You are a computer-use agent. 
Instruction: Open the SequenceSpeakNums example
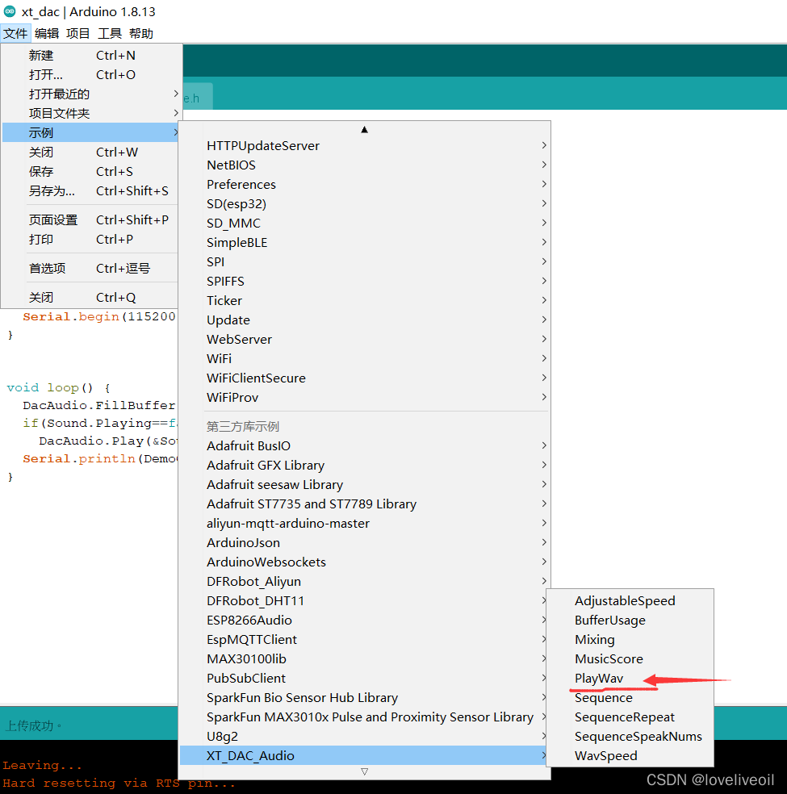coord(630,736)
